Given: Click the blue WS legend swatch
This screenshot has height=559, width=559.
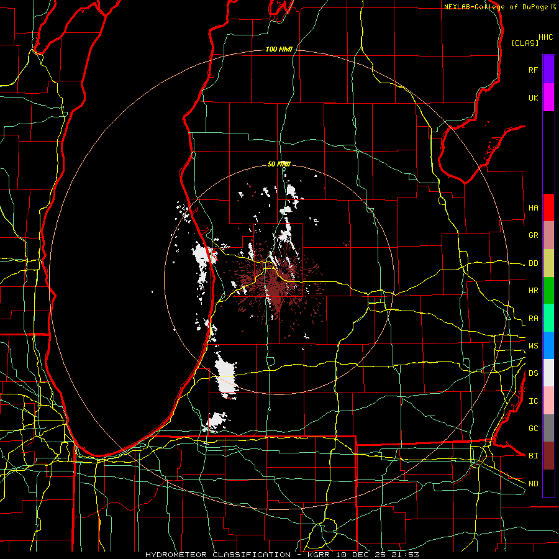Looking at the screenshot, I should pos(548,345).
